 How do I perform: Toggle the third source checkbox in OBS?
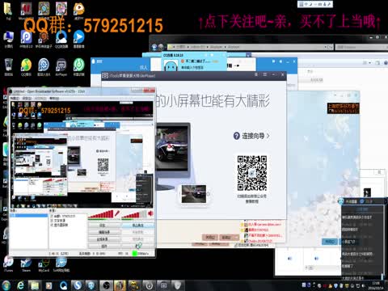(52, 225)
